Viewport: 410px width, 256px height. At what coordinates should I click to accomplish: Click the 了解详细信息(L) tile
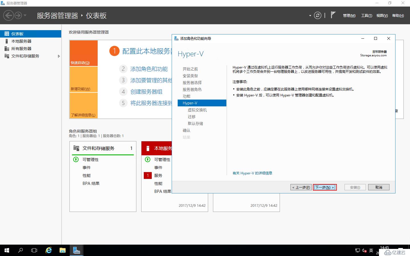(x=84, y=106)
